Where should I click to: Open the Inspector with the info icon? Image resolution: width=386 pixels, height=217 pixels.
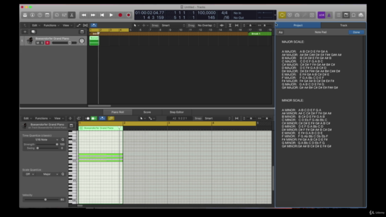[32, 15]
